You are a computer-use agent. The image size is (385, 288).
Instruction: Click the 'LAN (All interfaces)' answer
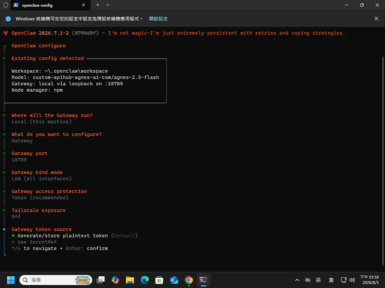(41, 179)
